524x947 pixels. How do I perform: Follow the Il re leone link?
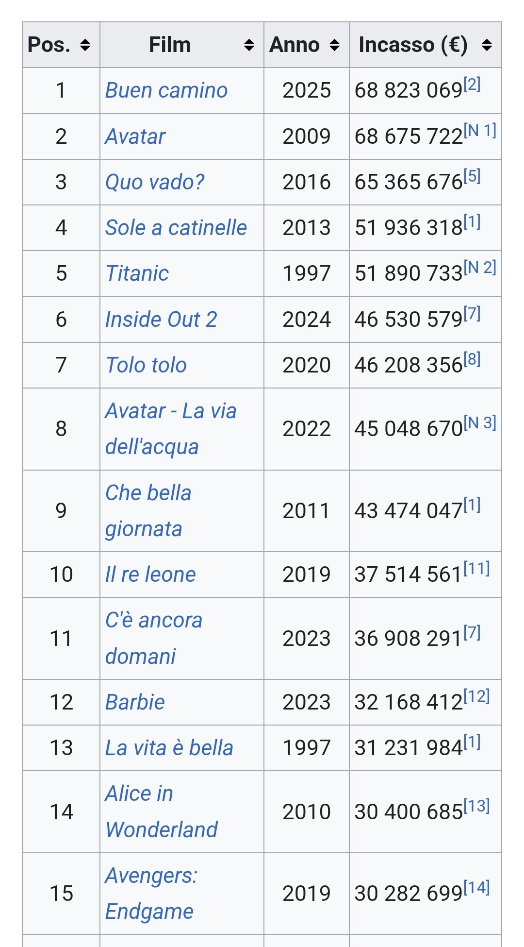[x=150, y=575]
